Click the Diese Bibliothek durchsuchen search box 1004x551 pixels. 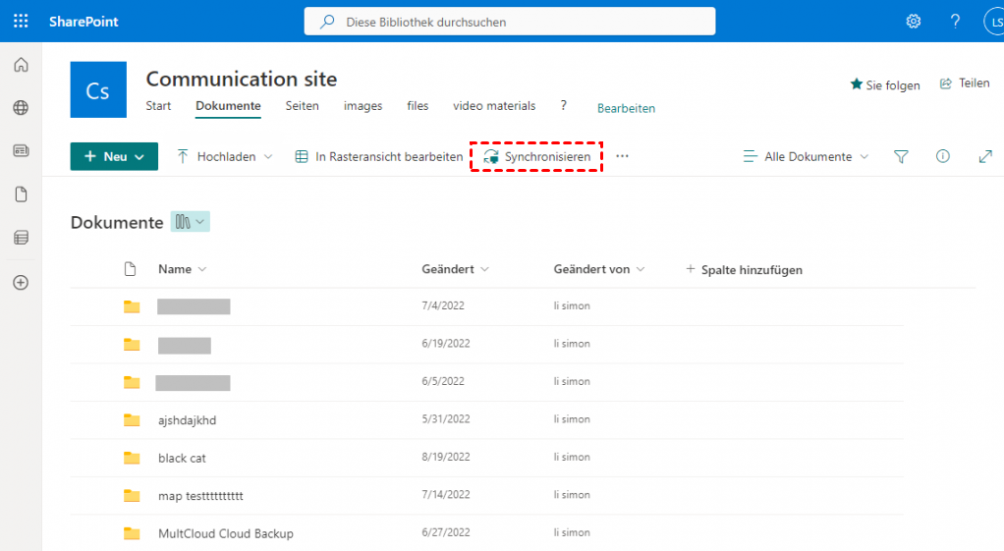[509, 22]
